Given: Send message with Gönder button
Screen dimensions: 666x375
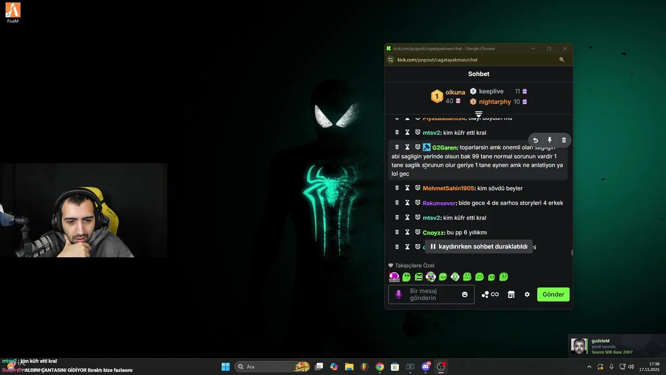Looking at the screenshot, I should tap(553, 294).
